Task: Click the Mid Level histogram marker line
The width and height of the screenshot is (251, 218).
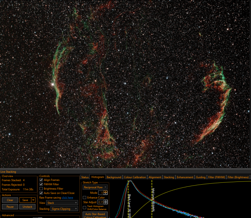Action: pyautogui.click(x=152, y=199)
